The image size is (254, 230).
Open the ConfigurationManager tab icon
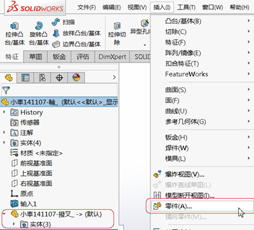click(x=42, y=78)
